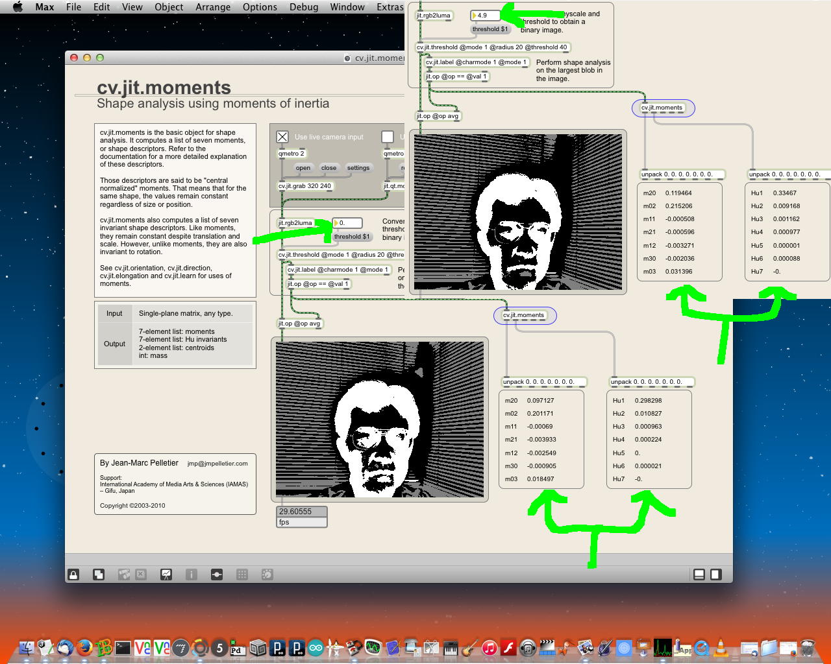The image size is (831, 664).
Task: Launch GarageBand guitar icon in Dock
Action: tap(470, 647)
